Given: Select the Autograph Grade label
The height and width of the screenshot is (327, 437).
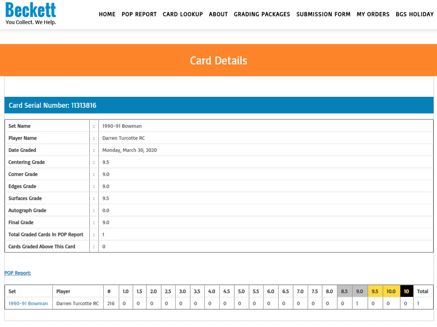Looking at the screenshot, I should (x=27, y=210).
